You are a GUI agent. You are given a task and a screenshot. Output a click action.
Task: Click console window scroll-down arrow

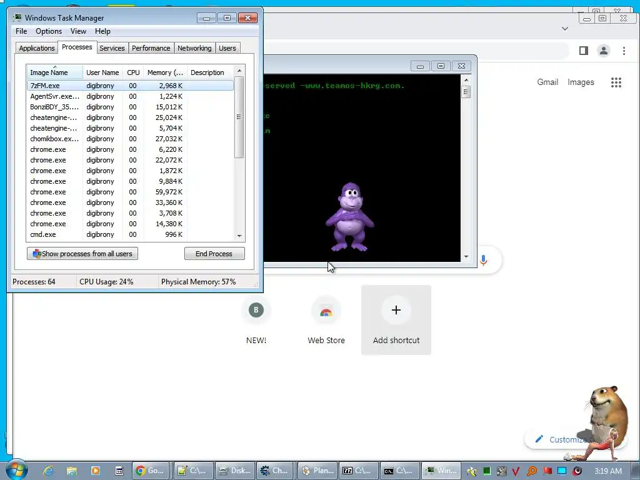[466, 257]
